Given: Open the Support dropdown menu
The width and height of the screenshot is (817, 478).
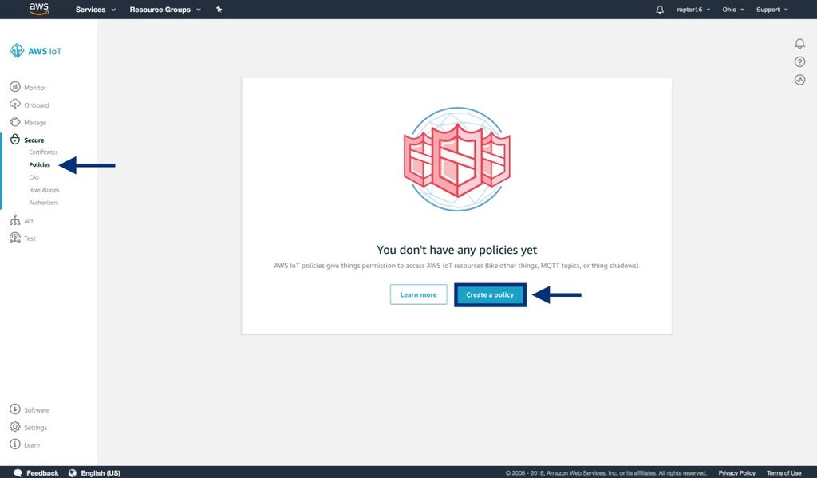Looking at the screenshot, I should [x=772, y=10].
